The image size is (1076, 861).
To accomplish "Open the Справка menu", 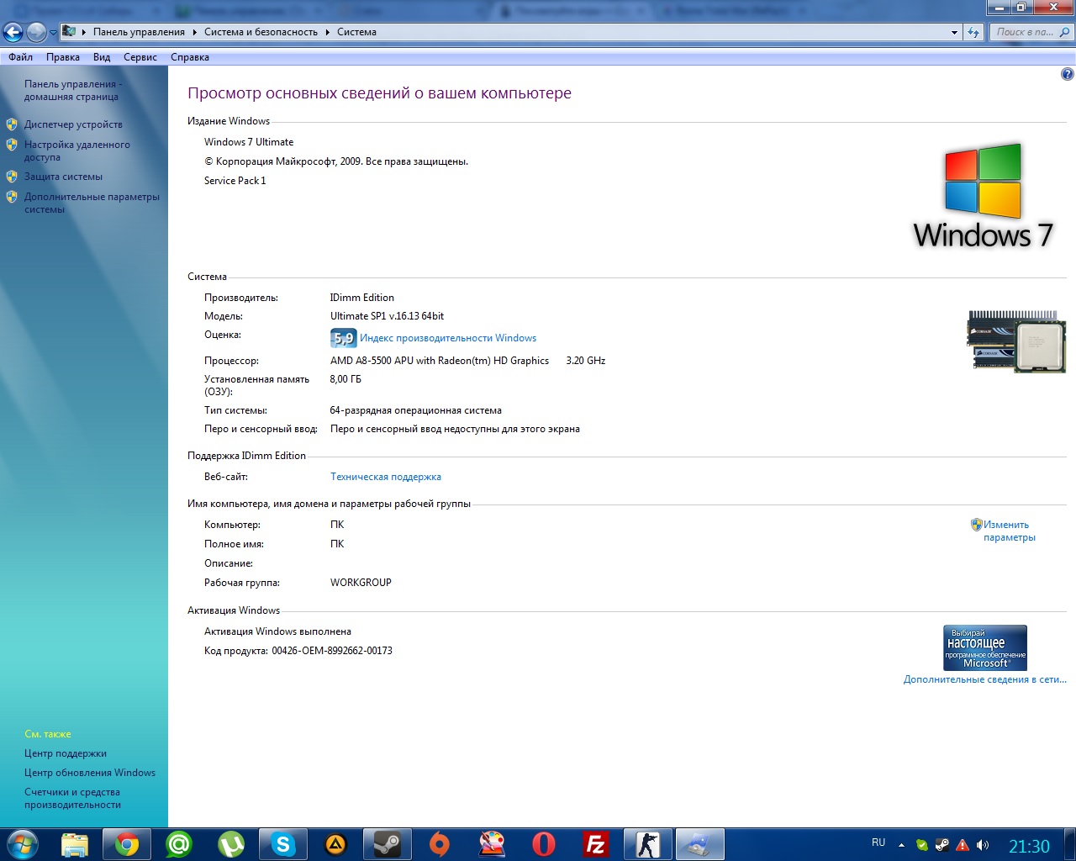I will pyautogui.click(x=190, y=57).
